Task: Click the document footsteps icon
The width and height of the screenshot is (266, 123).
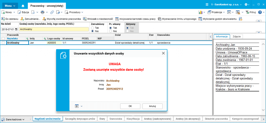Action: click(58, 12)
